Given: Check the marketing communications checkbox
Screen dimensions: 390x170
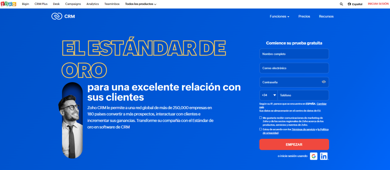Looking at the screenshot, I should pyautogui.click(x=261, y=118).
